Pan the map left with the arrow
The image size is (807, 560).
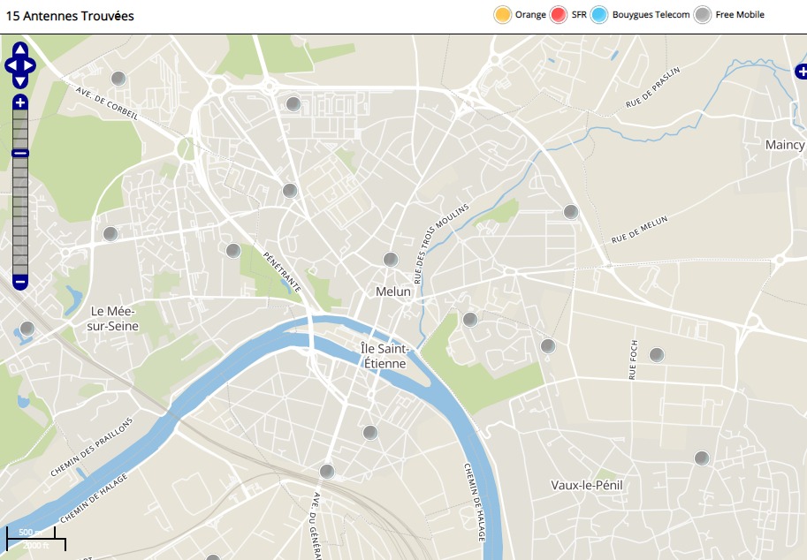click(11, 65)
